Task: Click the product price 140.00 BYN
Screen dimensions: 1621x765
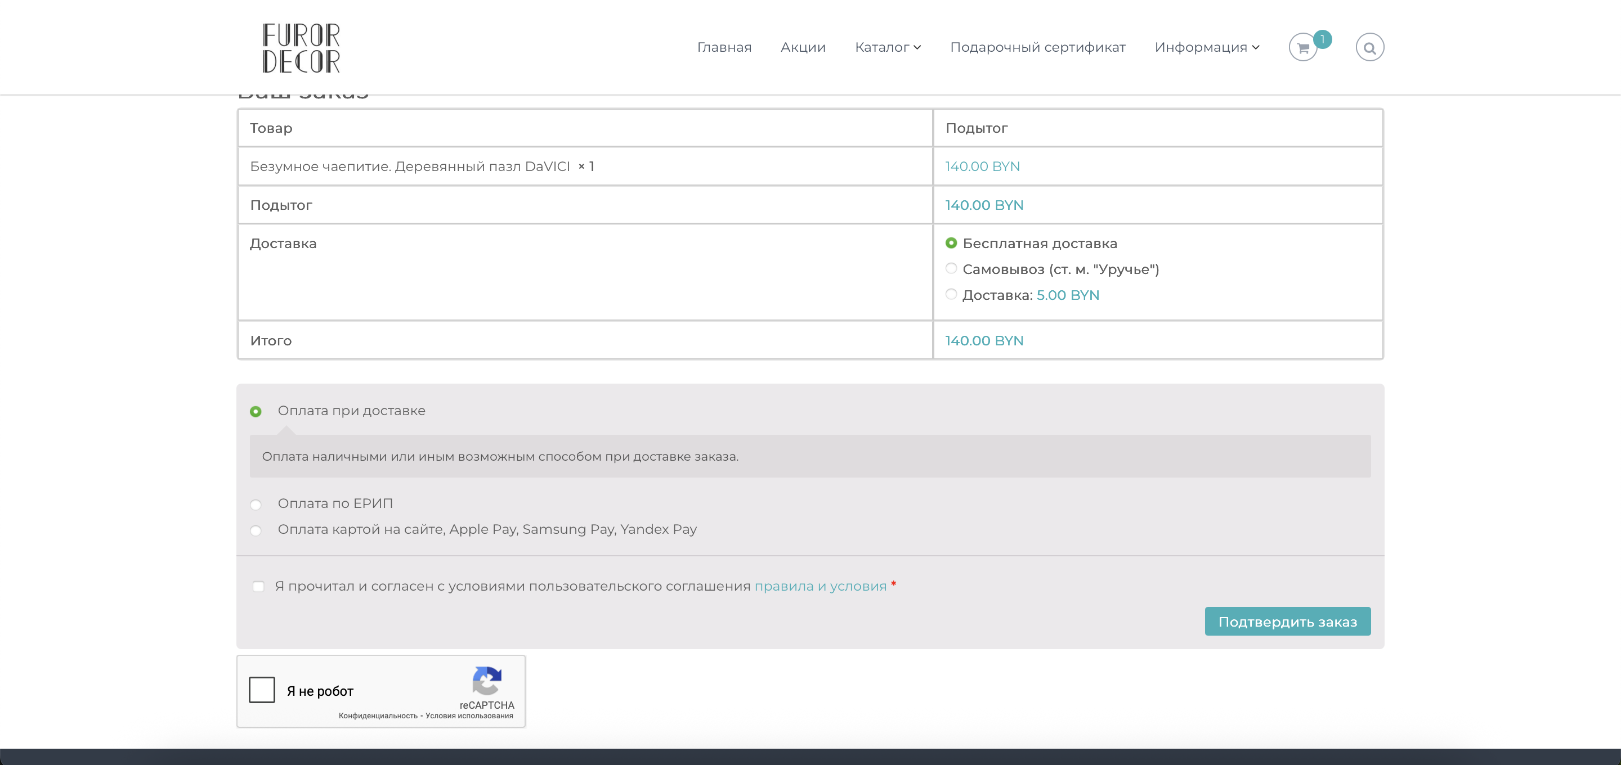Action: pos(982,166)
